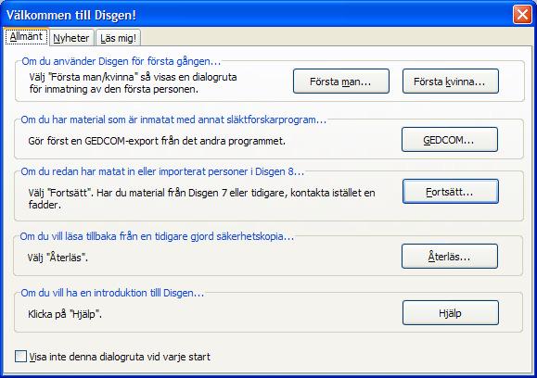Image resolution: width=537 pixels, height=378 pixels.
Task: Open the Hjälp button
Action: (x=450, y=312)
